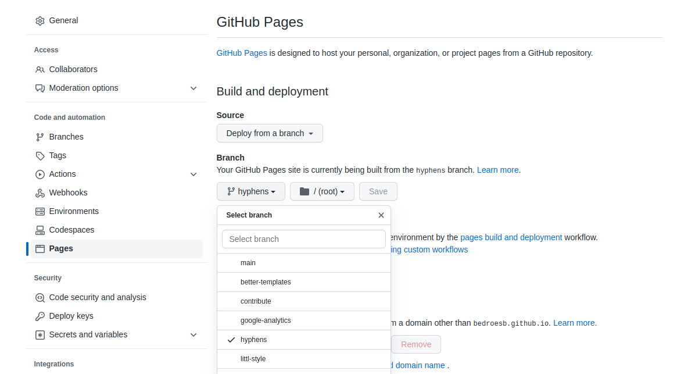This screenshot has height=374, width=677.
Task: Open pages build and deployment link
Action: (x=511, y=237)
